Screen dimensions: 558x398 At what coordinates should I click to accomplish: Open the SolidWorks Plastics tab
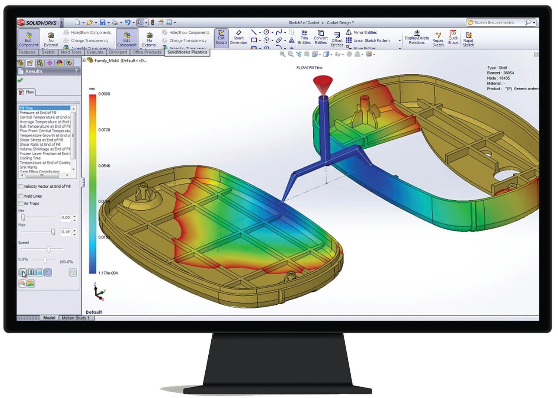(x=187, y=52)
